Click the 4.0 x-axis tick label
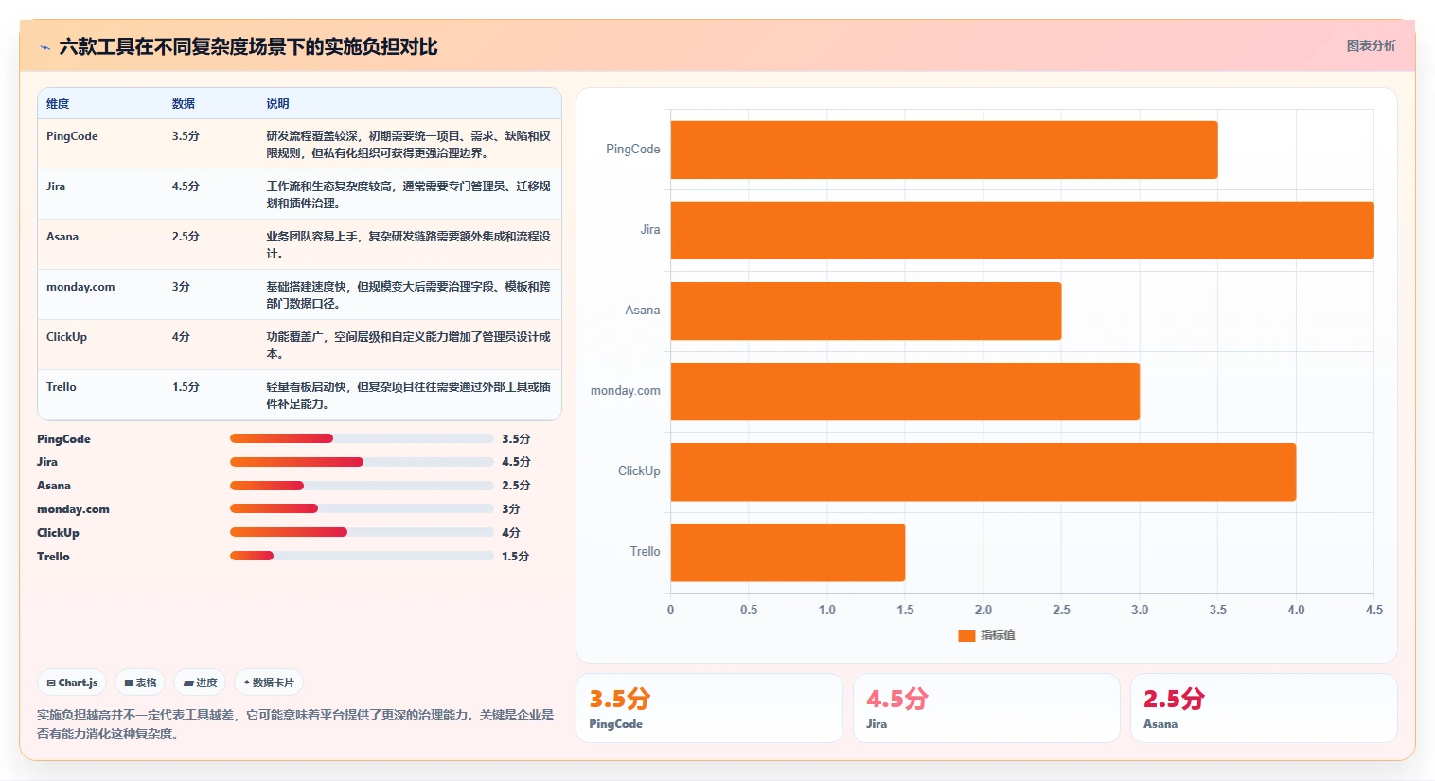This screenshot has height=781, width=1435. point(1296,611)
